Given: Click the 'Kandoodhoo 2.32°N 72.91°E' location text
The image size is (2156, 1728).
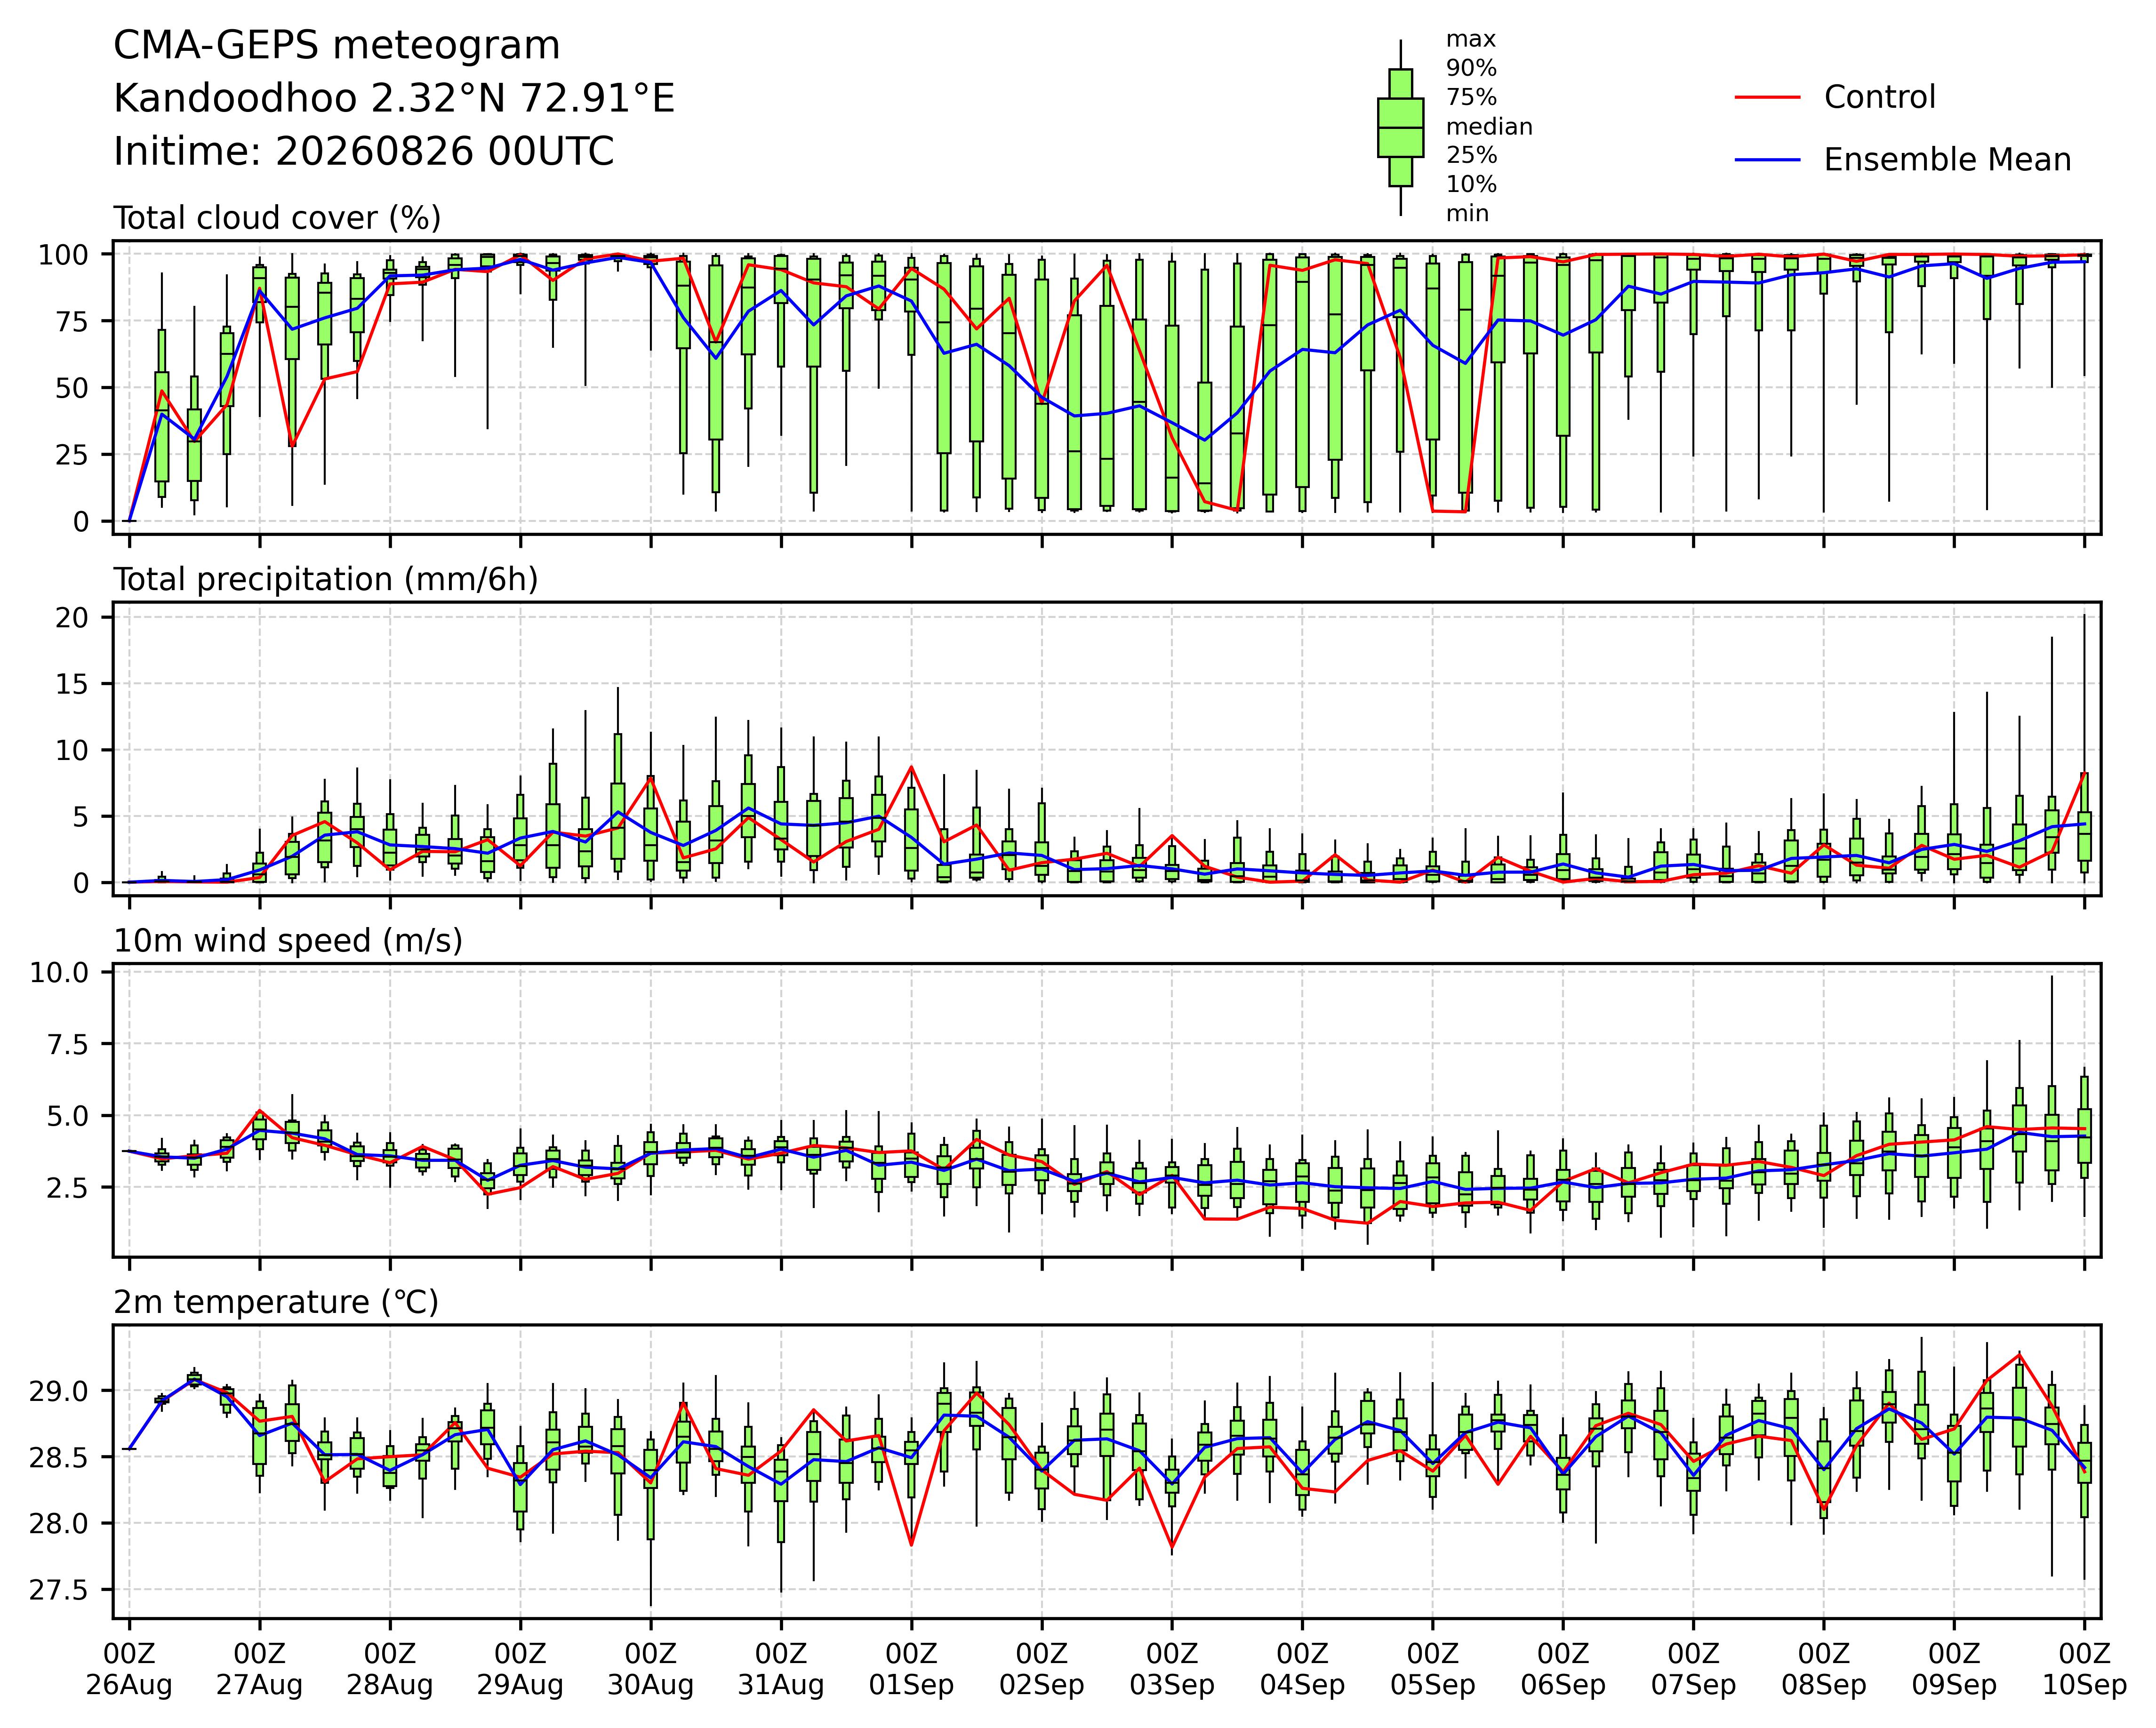Looking at the screenshot, I should tap(394, 99).
